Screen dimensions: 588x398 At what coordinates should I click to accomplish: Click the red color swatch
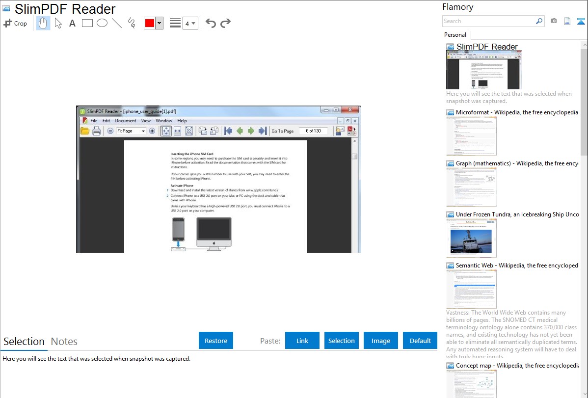click(150, 23)
